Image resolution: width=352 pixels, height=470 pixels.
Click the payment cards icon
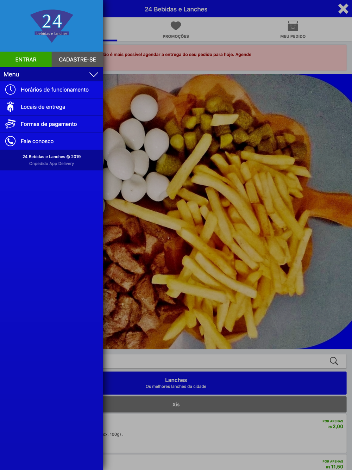point(10,124)
